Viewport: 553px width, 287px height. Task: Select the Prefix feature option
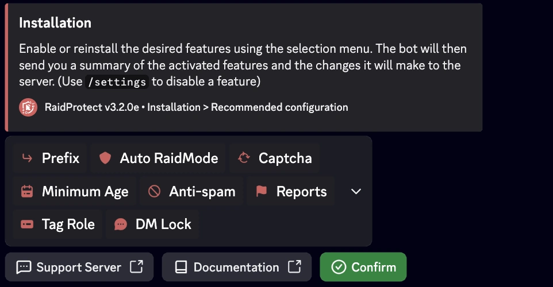point(50,158)
